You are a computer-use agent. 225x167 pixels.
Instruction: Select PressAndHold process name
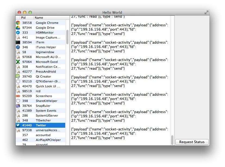pyautogui.click(x=46, y=72)
